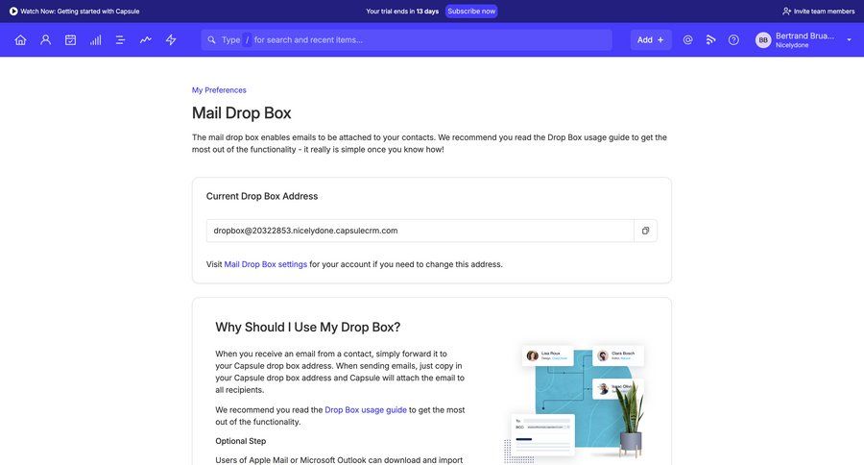Click Subscribe now button
This screenshot has height=465, width=864.
tap(471, 11)
